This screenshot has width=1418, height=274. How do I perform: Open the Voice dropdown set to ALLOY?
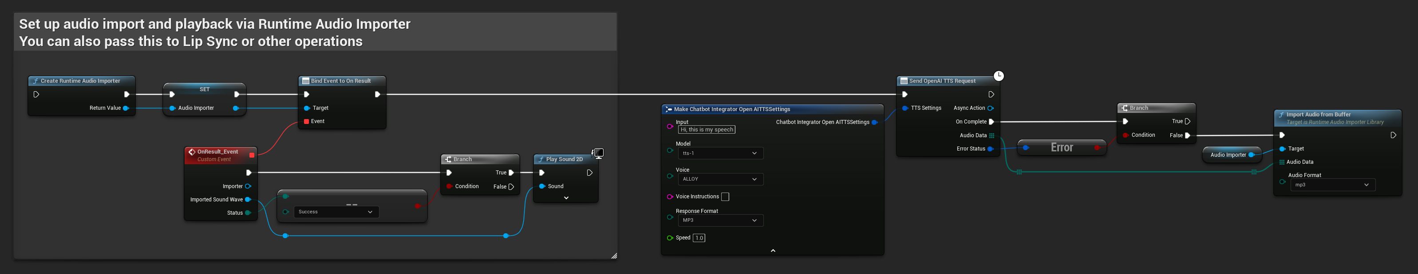coord(720,179)
